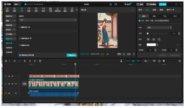
Task: Open the 滤镜 (Filters) panel icon
Action: point(65,10)
